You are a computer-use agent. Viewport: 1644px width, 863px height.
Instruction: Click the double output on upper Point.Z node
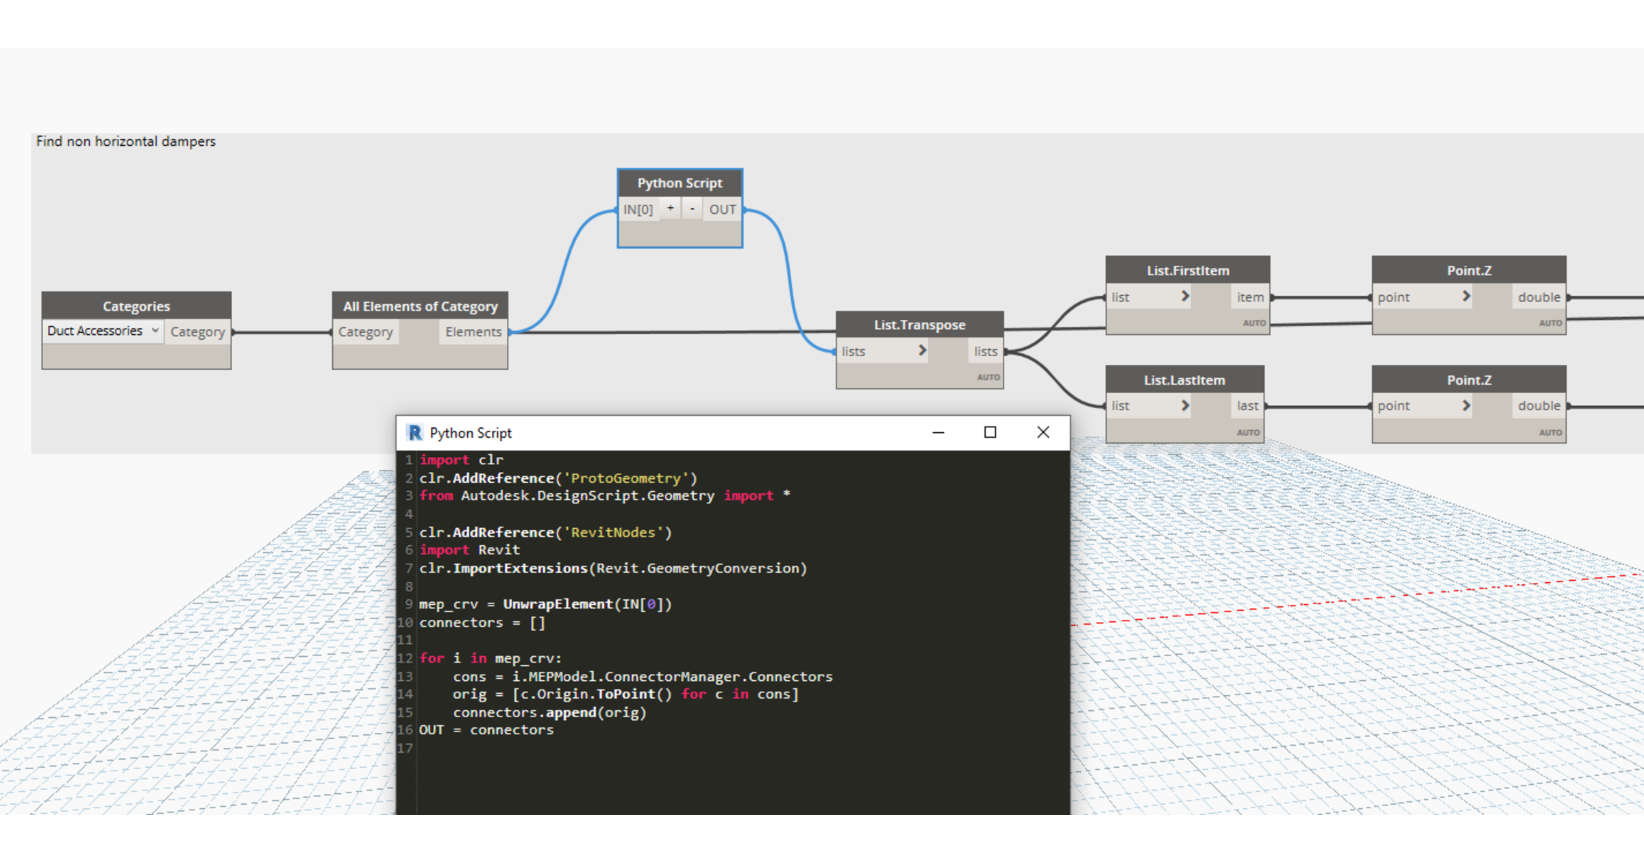[x=1538, y=297]
